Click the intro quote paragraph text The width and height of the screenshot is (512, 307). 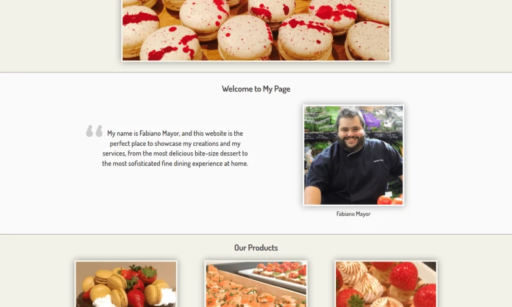pyautogui.click(x=175, y=148)
